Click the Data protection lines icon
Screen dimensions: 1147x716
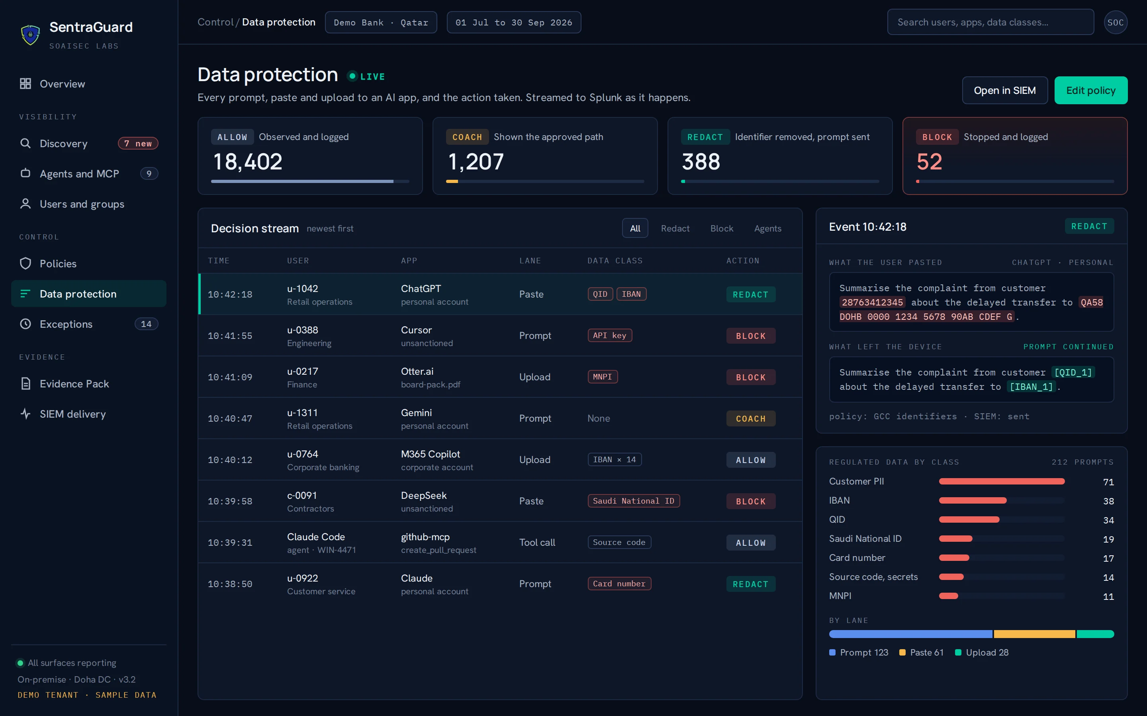point(25,294)
